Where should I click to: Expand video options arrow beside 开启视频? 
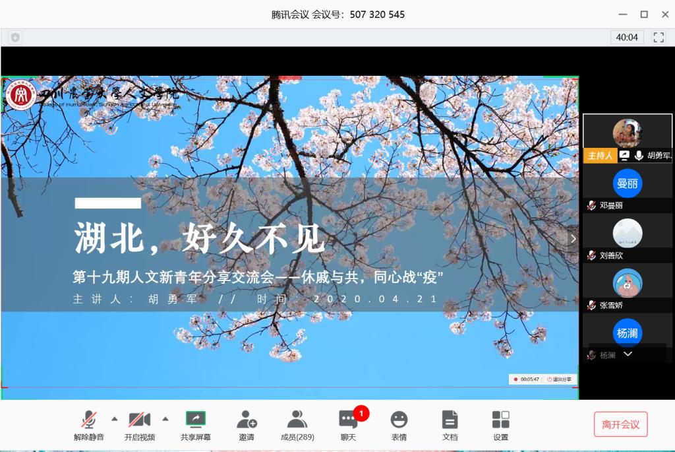(x=165, y=418)
